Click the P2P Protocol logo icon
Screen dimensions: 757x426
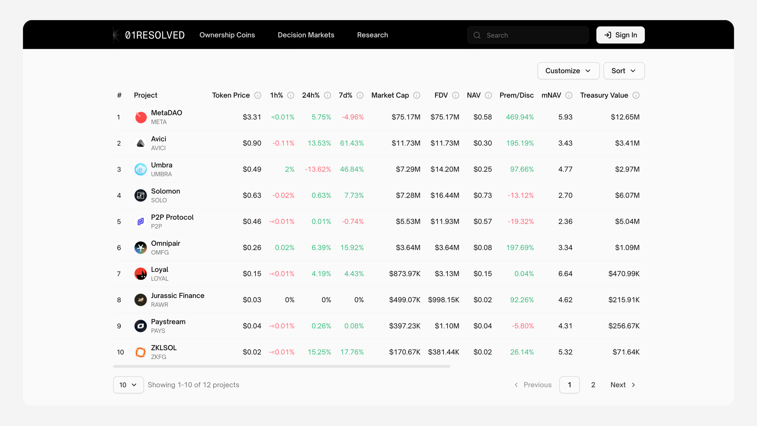click(x=141, y=222)
